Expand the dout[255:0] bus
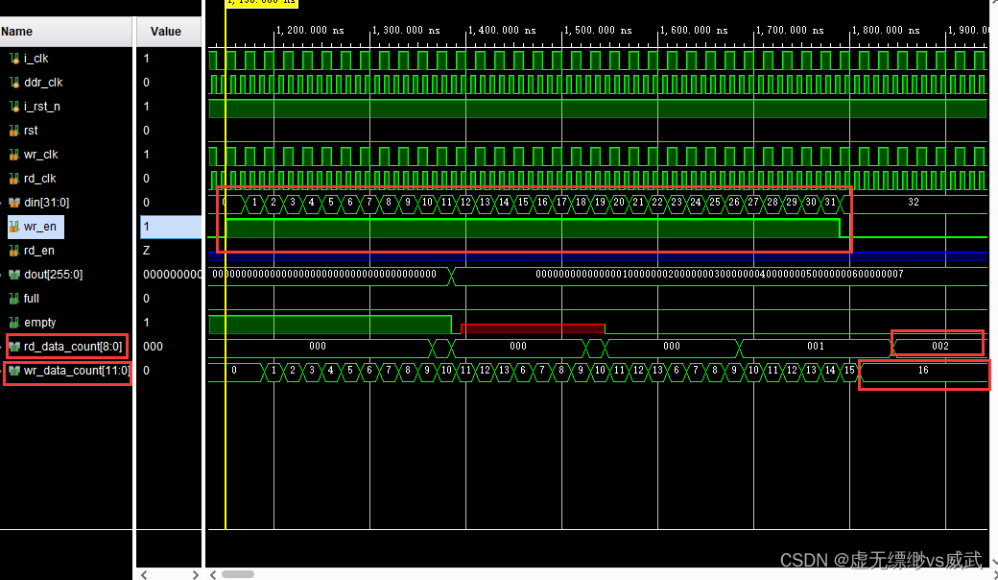 (x=2, y=275)
